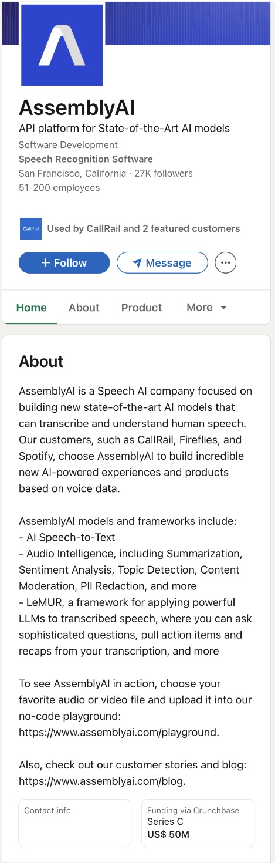Open the Contact info card
The height and width of the screenshot is (863, 275).
click(74, 822)
